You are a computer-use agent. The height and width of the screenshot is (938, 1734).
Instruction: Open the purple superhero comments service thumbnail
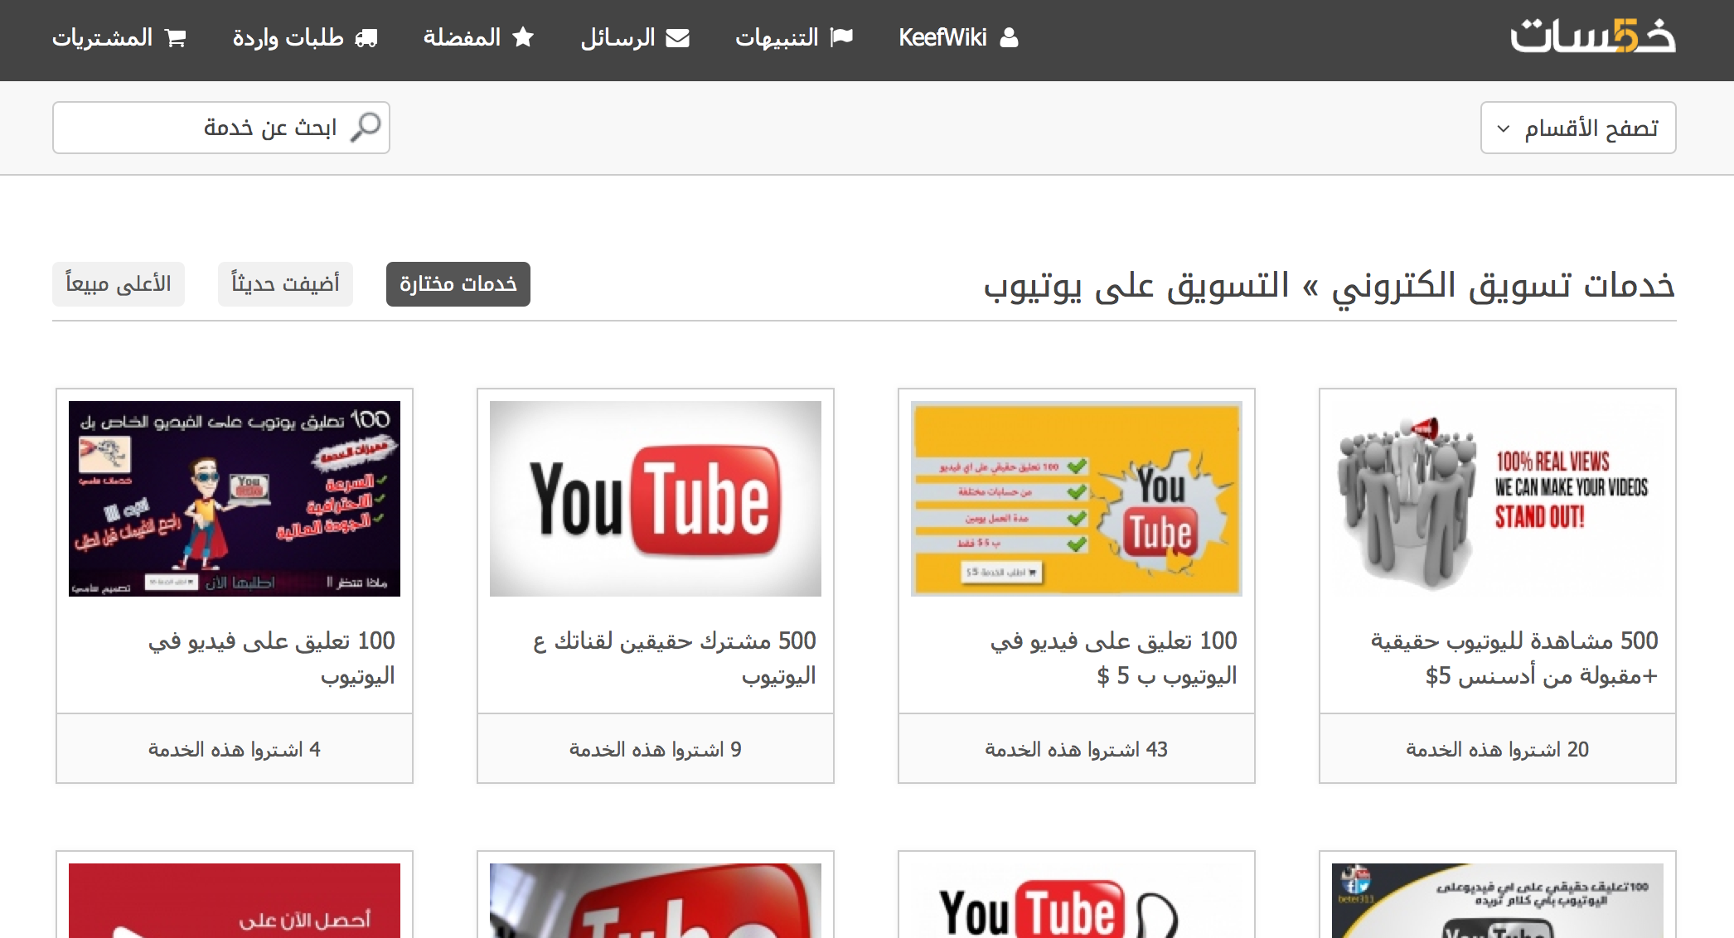click(x=235, y=499)
